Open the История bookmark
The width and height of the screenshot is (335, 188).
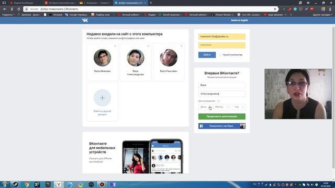pyautogui.click(x=56, y=15)
